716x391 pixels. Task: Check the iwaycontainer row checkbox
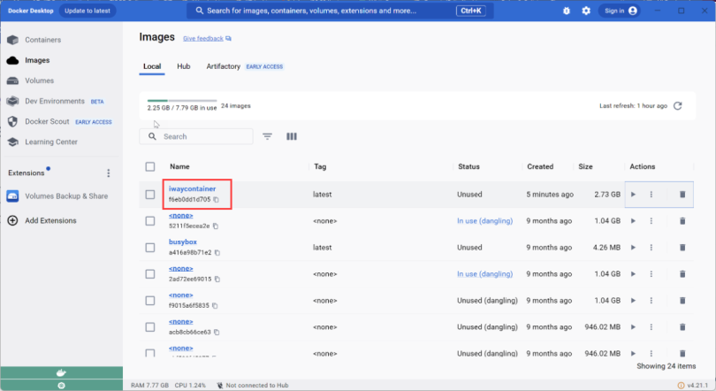(x=150, y=195)
